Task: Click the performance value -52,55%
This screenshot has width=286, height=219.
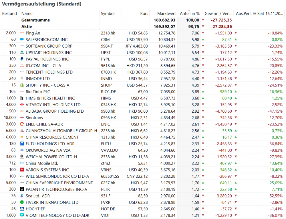Action: pos(275,196)
